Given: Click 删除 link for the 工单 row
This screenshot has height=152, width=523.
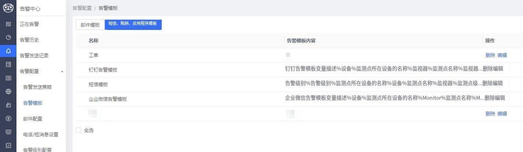Looking at the screenshot, I should click(x=490, y=55).
